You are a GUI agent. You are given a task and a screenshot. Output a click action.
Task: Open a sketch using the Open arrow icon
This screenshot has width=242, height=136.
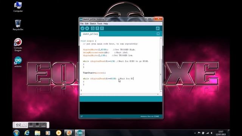click(97, 28)
